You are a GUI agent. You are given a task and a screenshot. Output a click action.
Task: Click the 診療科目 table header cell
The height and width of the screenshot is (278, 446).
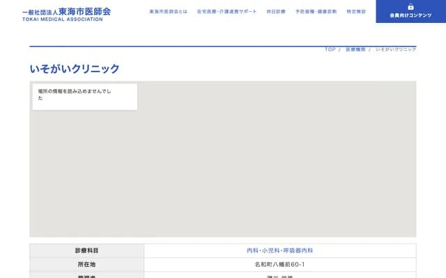point(86,250)
